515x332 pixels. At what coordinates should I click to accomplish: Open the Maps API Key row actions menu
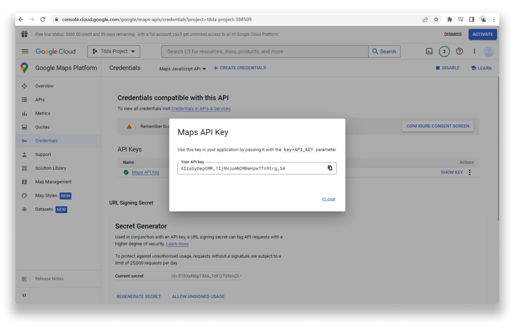[470, 172]
